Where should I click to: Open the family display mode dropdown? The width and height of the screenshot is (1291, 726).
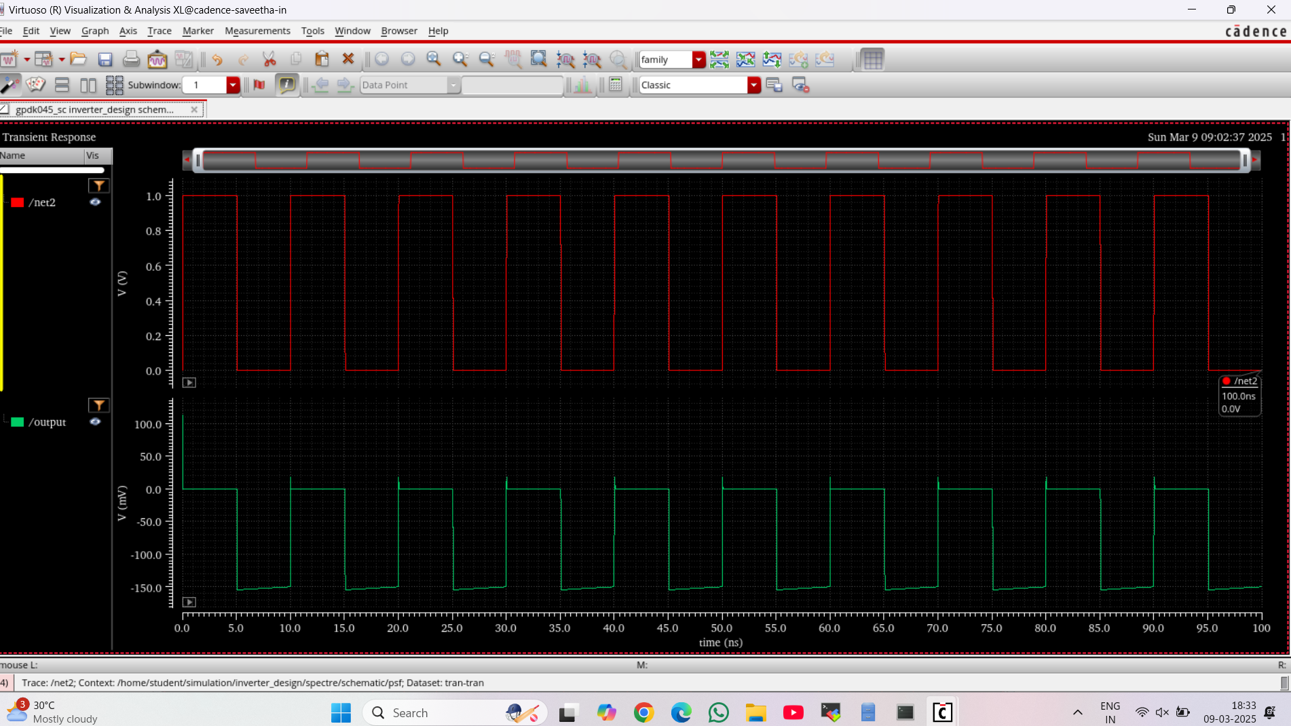(698, 60)
